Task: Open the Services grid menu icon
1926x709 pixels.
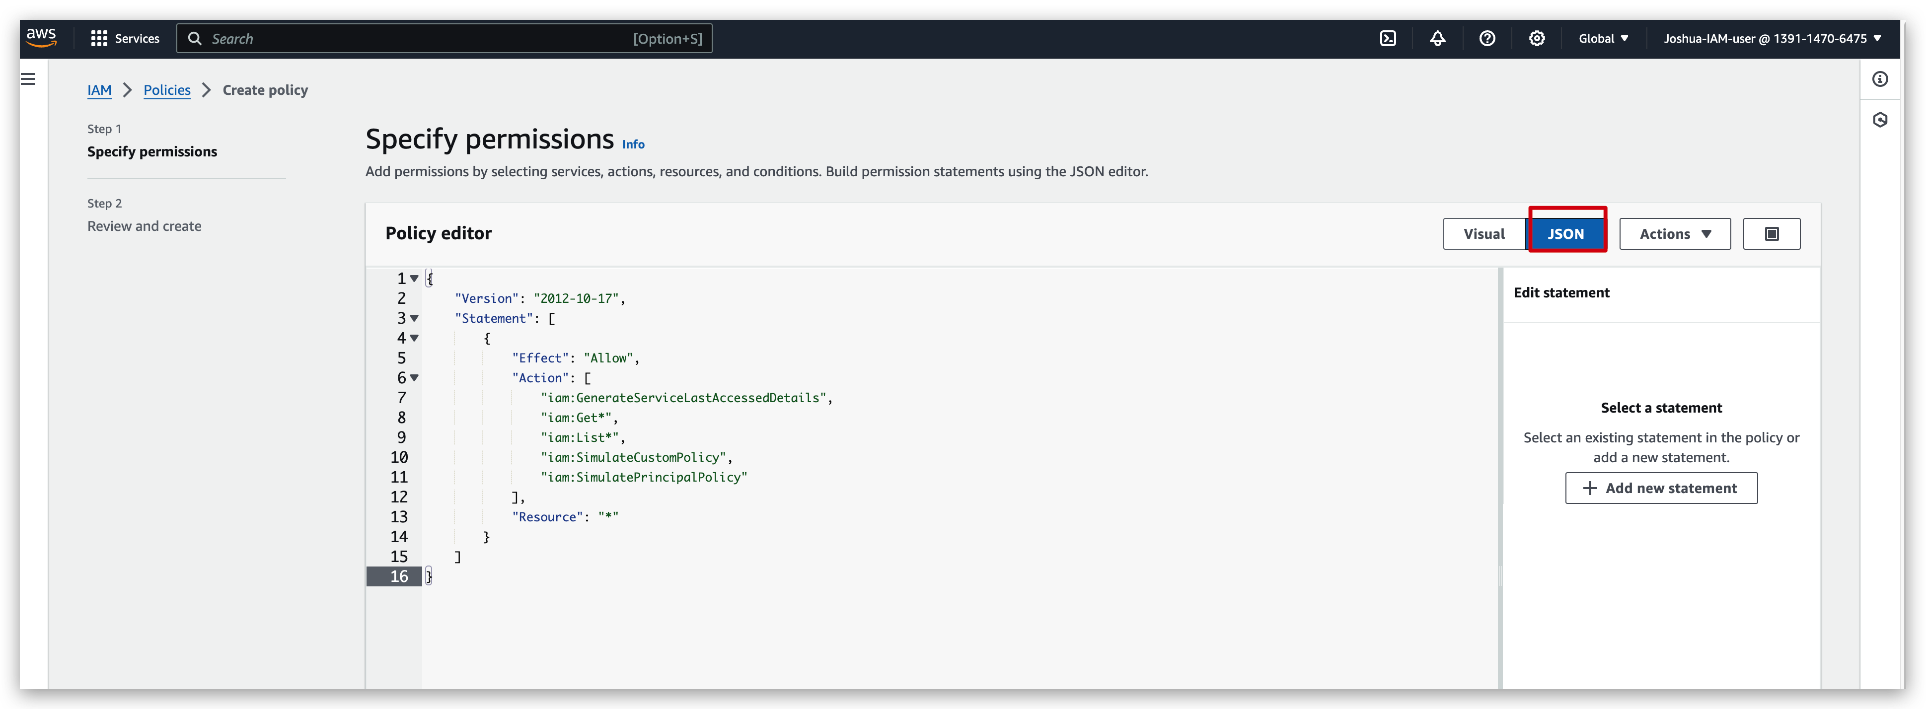Action: (x=99, y=38)
